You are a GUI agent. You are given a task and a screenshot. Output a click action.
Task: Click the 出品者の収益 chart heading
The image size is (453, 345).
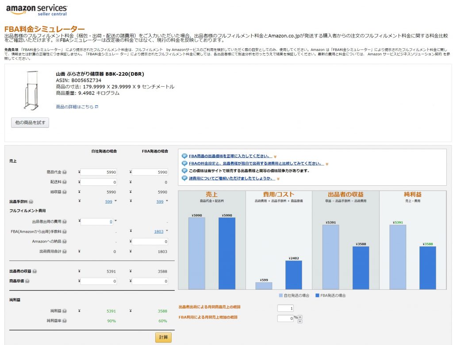coord(346,195)
